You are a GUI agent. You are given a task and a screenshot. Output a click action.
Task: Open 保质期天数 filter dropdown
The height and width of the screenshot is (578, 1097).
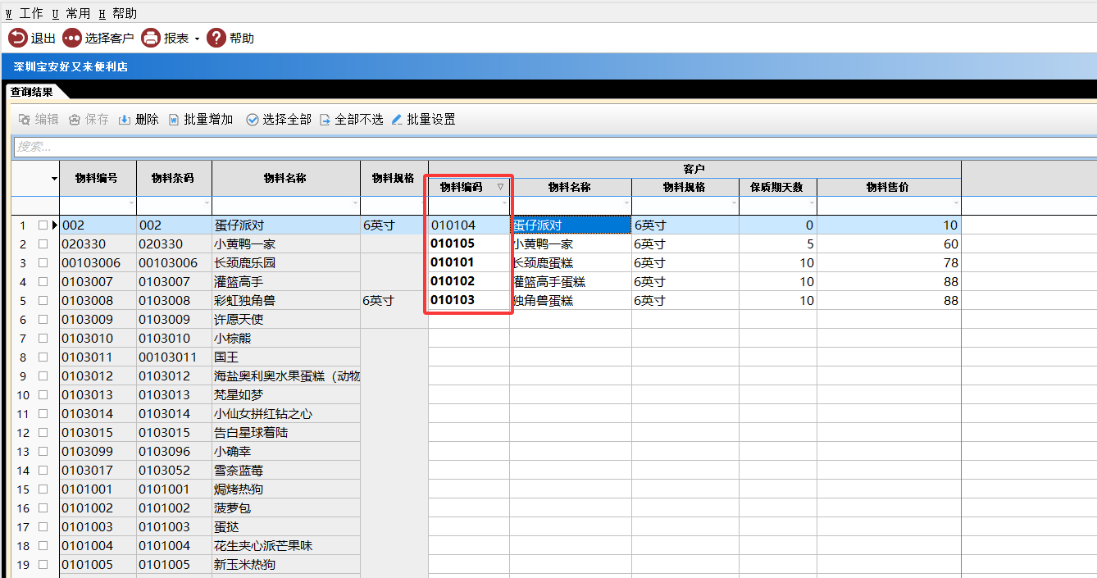812,203
